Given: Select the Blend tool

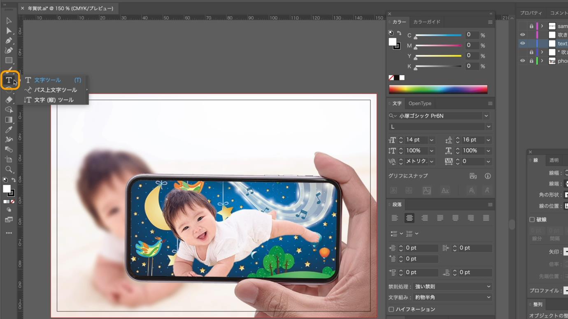Looking at the screenshot, I should click(9, 150).
